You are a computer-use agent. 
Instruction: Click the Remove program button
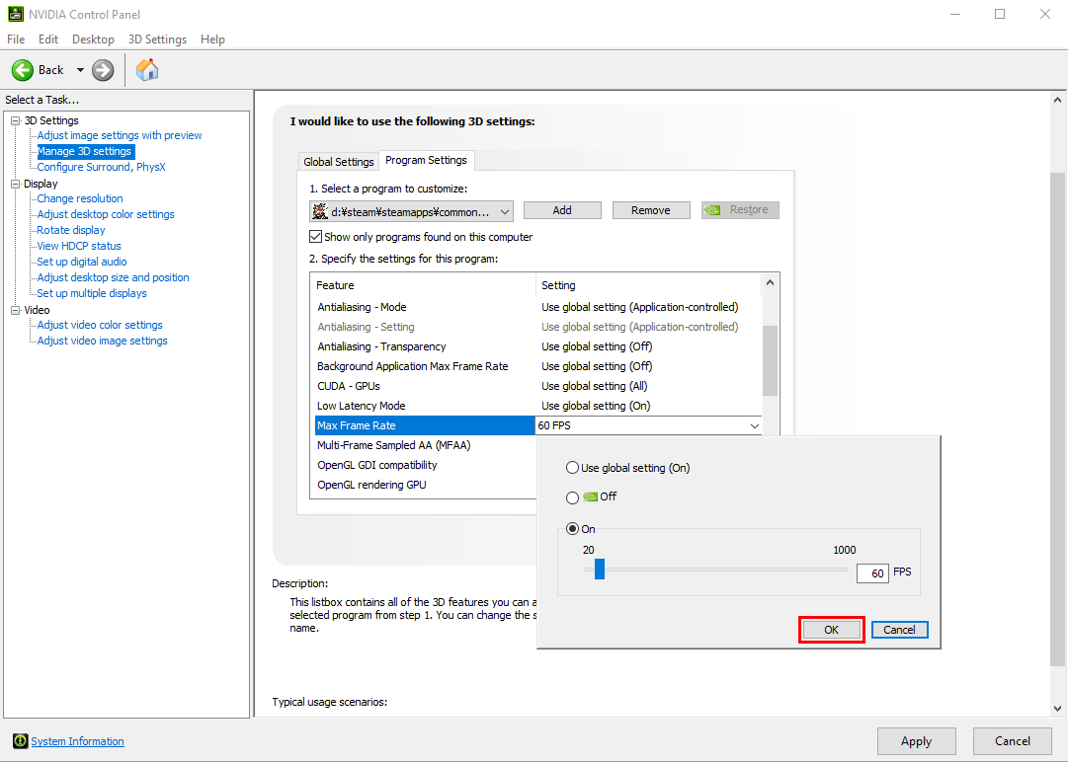(651, 210)
